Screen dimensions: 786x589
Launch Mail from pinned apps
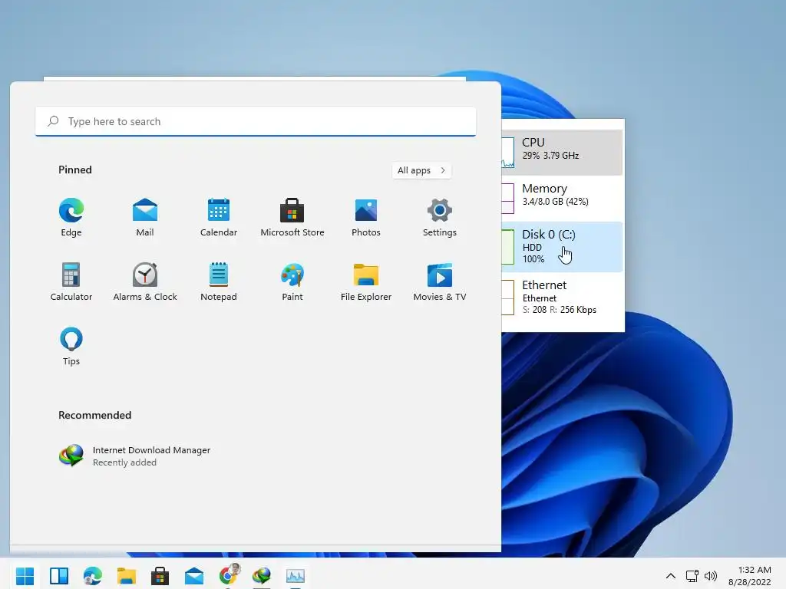click(x=145, y=217)
